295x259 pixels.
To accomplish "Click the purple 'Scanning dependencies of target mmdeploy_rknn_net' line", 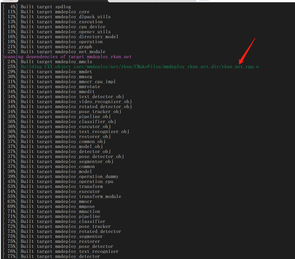I will [67, 56].
